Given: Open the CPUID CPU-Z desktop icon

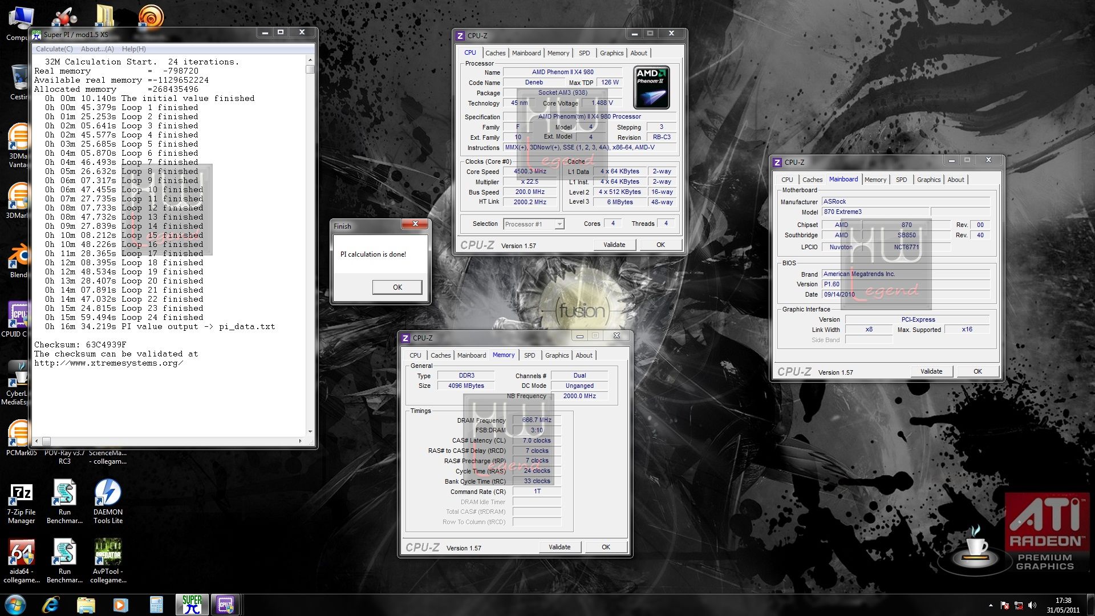Looking at the screenshot, I should (16, 319).
